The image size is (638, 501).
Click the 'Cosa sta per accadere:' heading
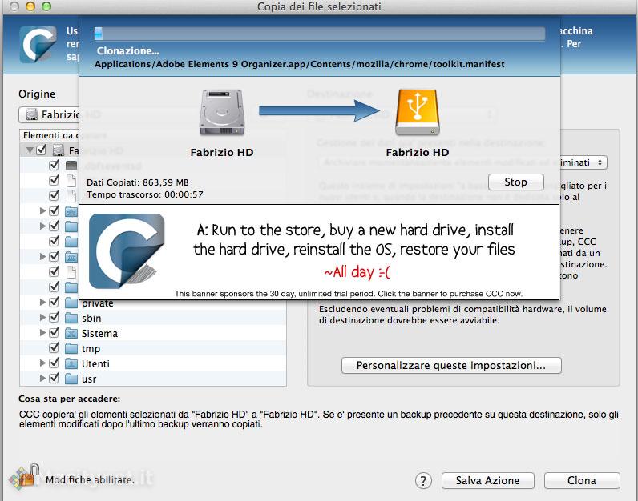[x=69, y=399]
